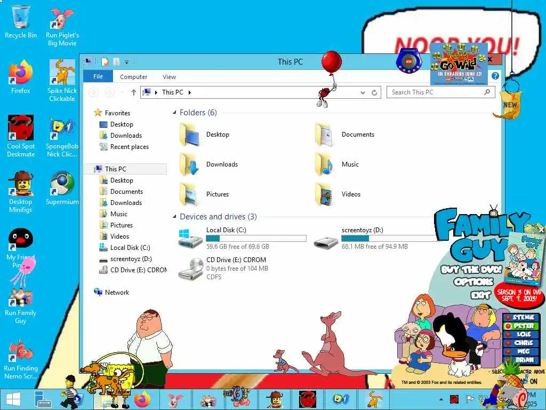Select Favorites in navigation pane
The width and height of the screenshot is (546, 410).
pos(117,113)
